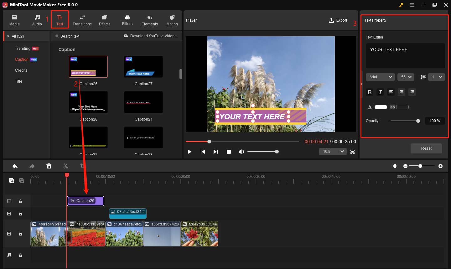The image size is (451, 269).
Task: Split the clip with the scissors tool
Action: [x=66, y=166]
